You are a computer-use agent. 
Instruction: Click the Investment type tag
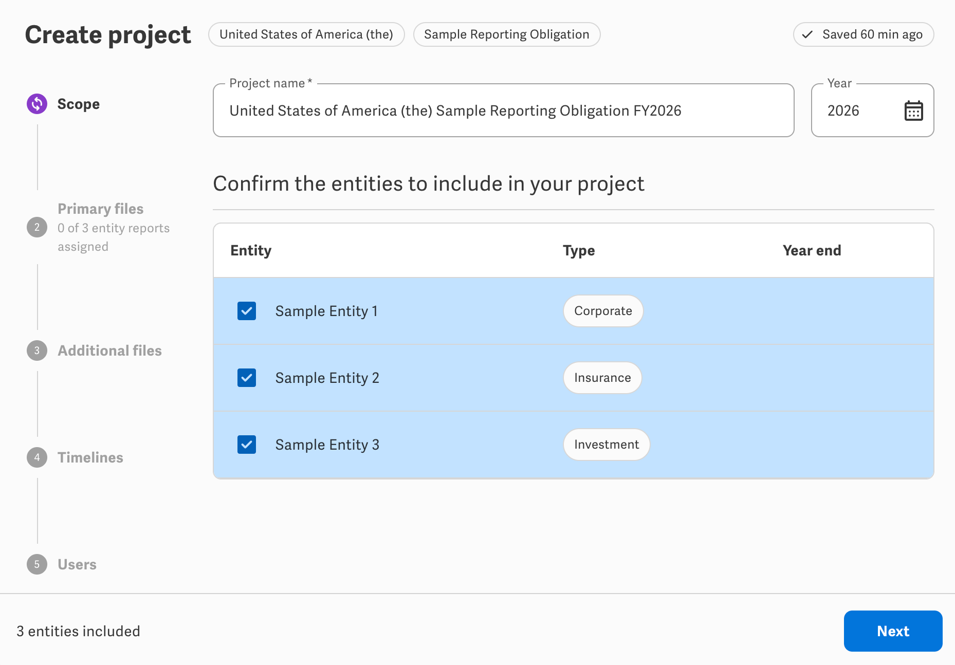pyautogui.click(x=607, y=445)
